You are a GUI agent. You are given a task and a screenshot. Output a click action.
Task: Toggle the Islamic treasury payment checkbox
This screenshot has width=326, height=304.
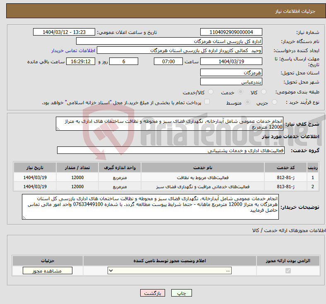point(207,102)
